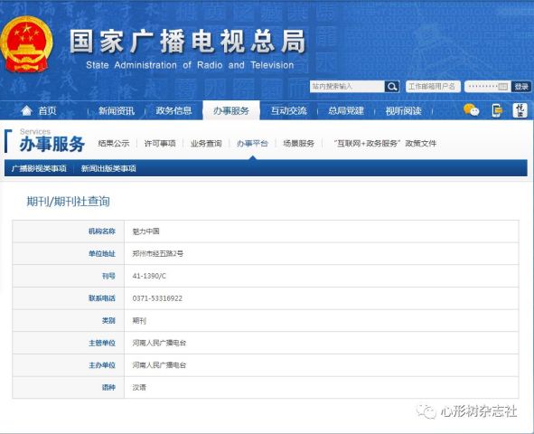Select the 新闻出版类事项 sub-tab
The height and width of the screenshot is (434, 534).
108,168
